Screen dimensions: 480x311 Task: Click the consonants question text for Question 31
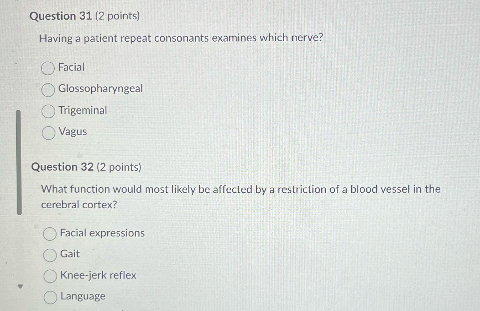(181, 38)
